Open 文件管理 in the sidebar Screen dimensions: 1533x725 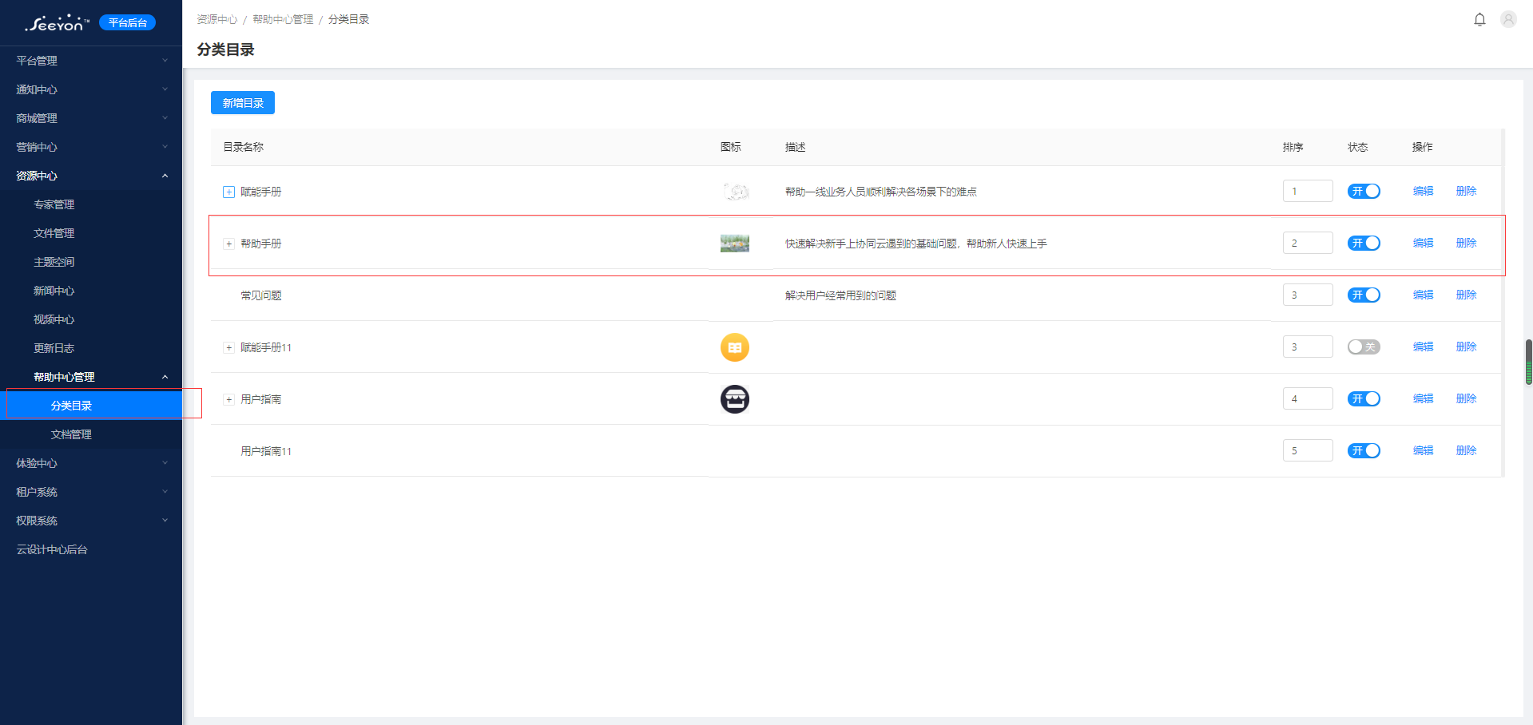pyautogui.click(x=91, y=233)
